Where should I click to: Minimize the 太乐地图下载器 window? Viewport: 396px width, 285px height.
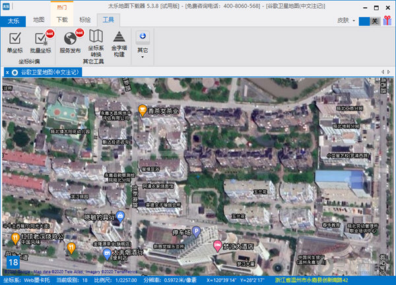tap(365, 8)
